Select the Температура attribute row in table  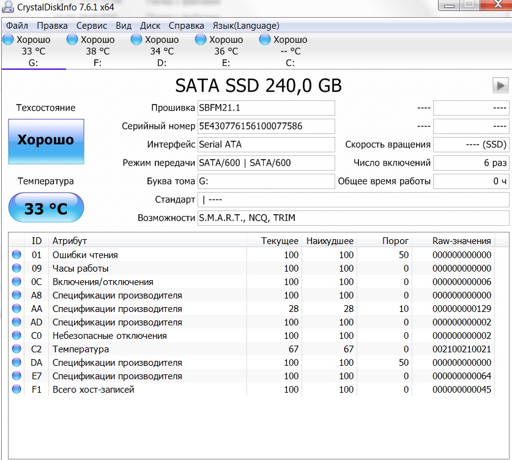[x=251, y=349]
